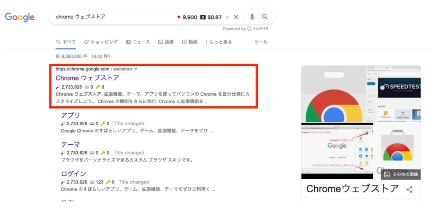Open the ログイン sitelink

click(73, 174)
